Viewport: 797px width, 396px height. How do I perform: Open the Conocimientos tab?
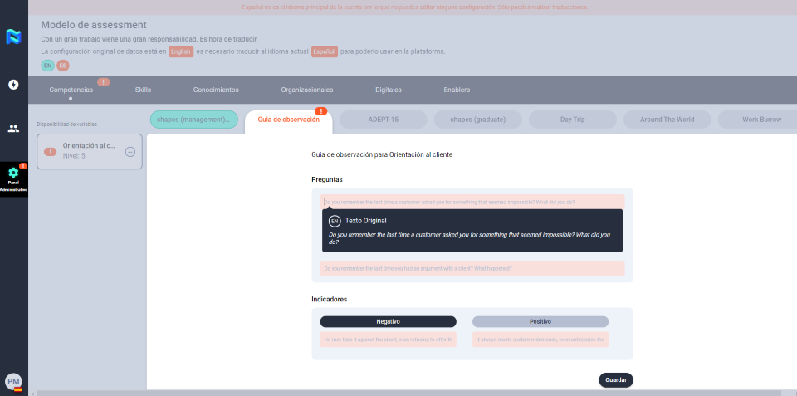216,90
